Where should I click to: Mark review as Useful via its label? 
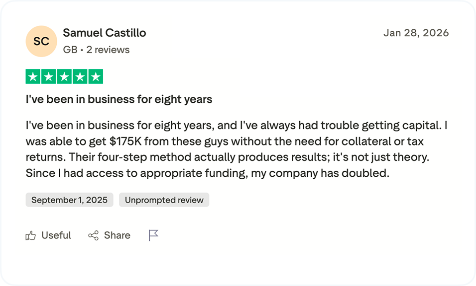point(56,235)
